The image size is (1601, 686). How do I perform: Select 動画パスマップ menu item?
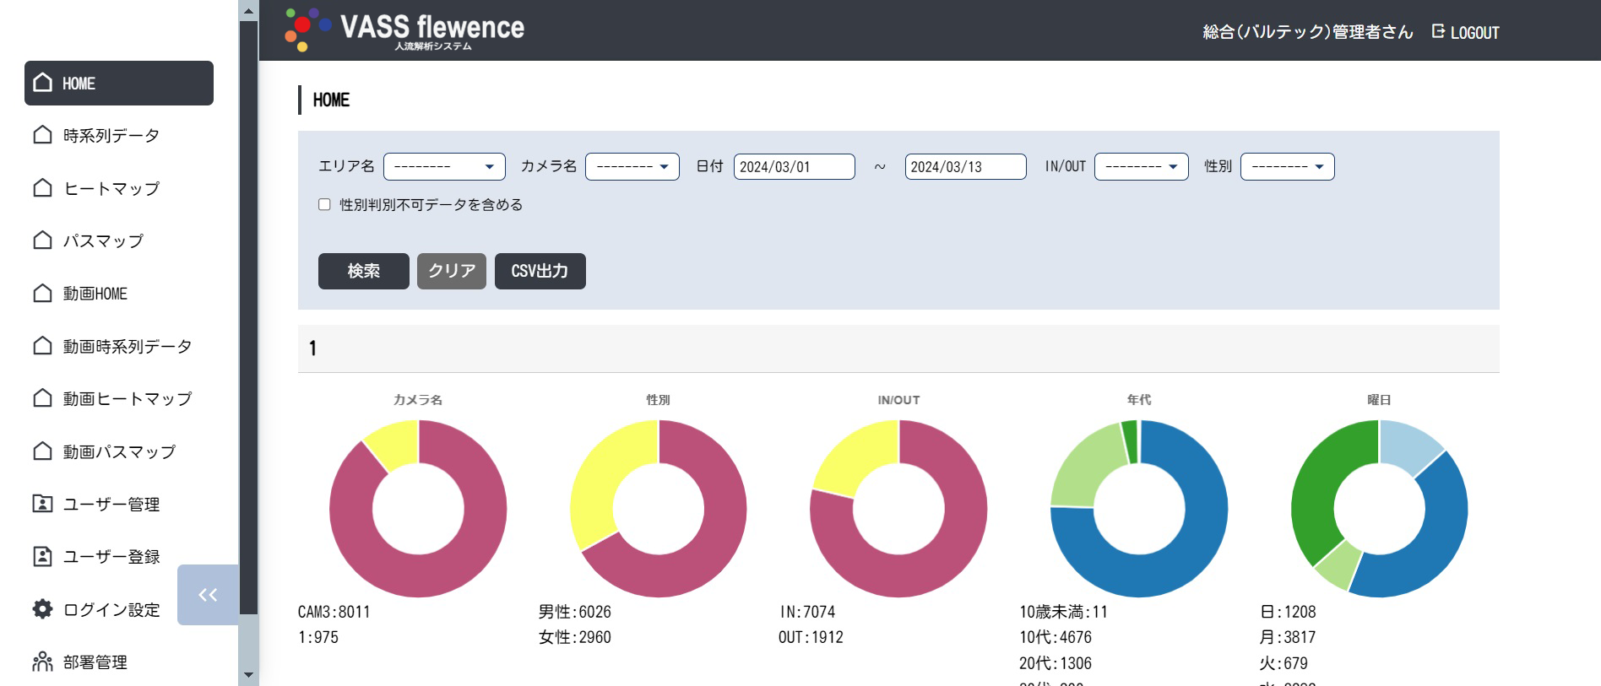[x=119, y=452]
